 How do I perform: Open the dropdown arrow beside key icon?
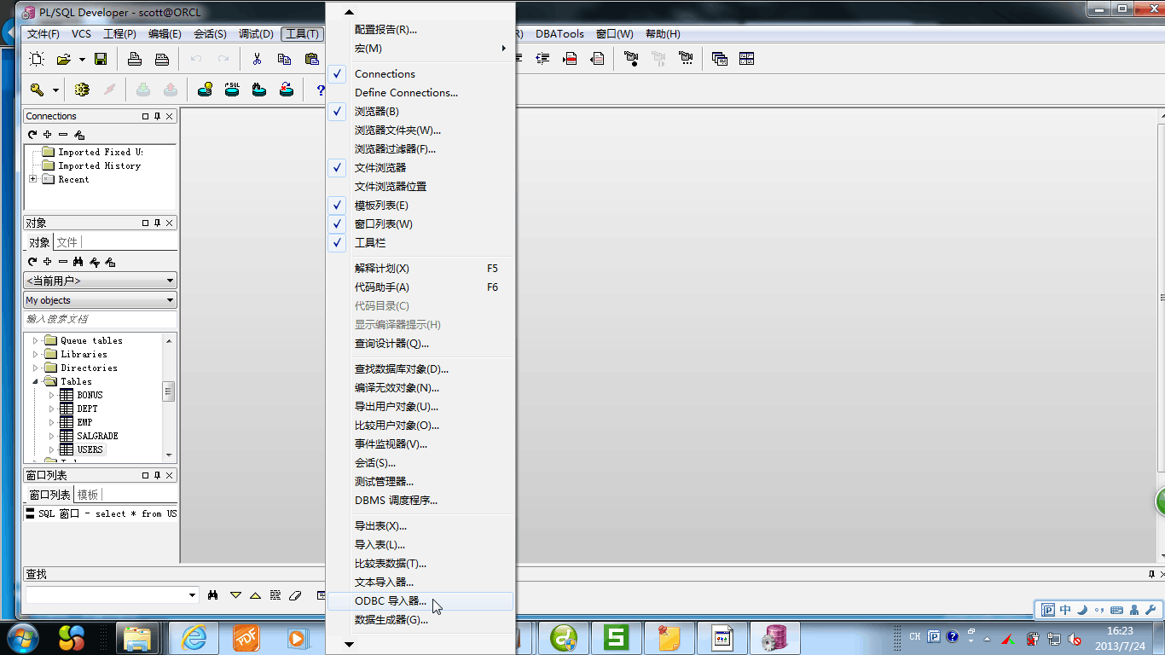click(x=55, y=90)
